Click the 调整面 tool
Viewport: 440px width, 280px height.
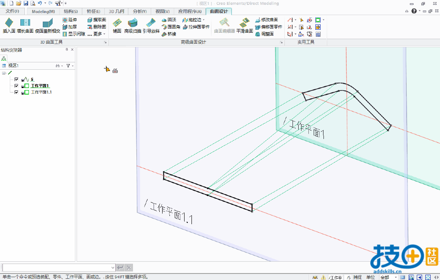pyautogui.click(x=264, y=34)
